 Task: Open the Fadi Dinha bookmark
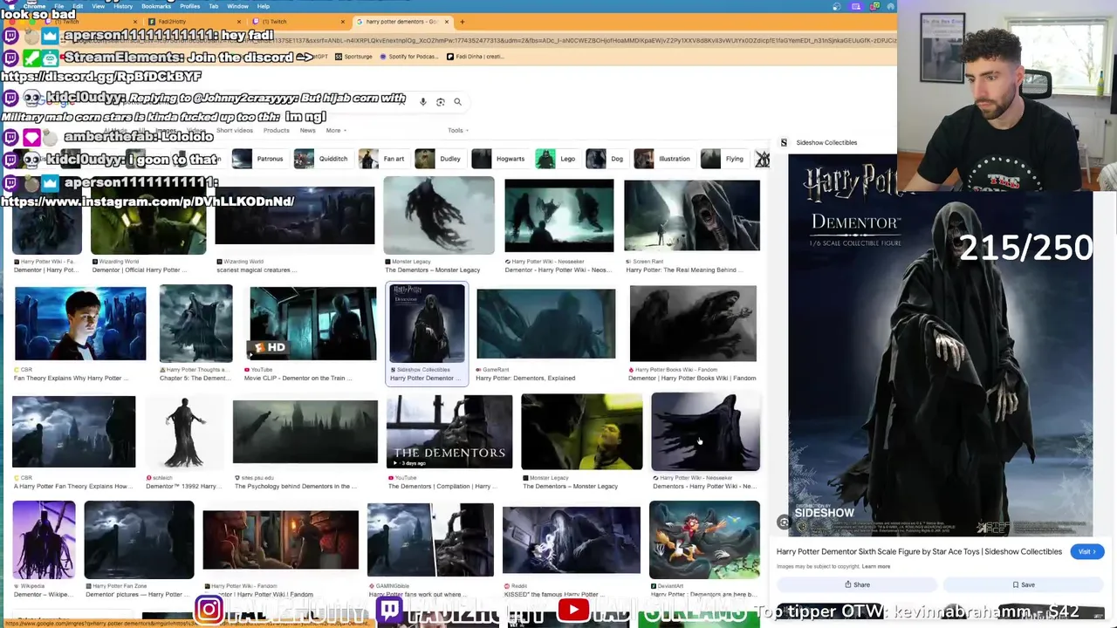[475, 57]
